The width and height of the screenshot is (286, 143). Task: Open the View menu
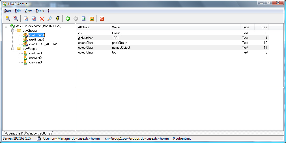28,11
